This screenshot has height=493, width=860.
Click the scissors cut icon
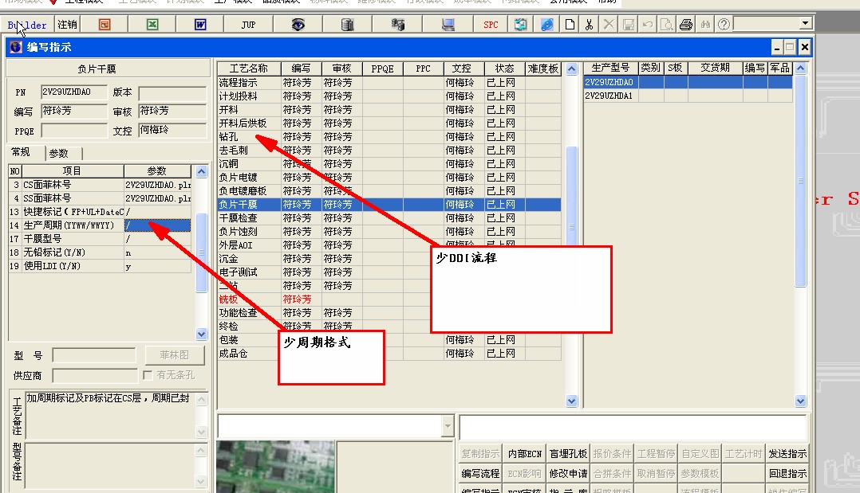[x=589, y=25]
